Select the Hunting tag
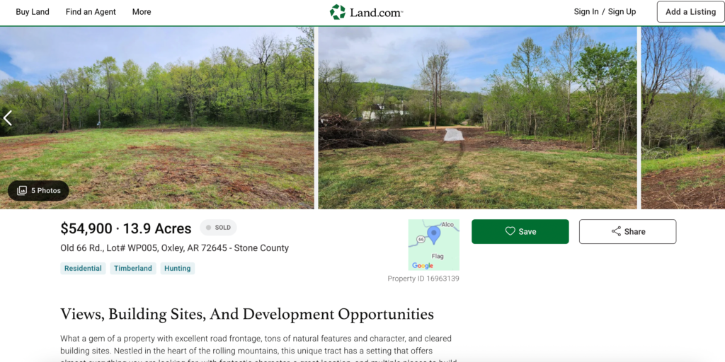The height and width of the screenshot is (362, 725). (178, 268)
